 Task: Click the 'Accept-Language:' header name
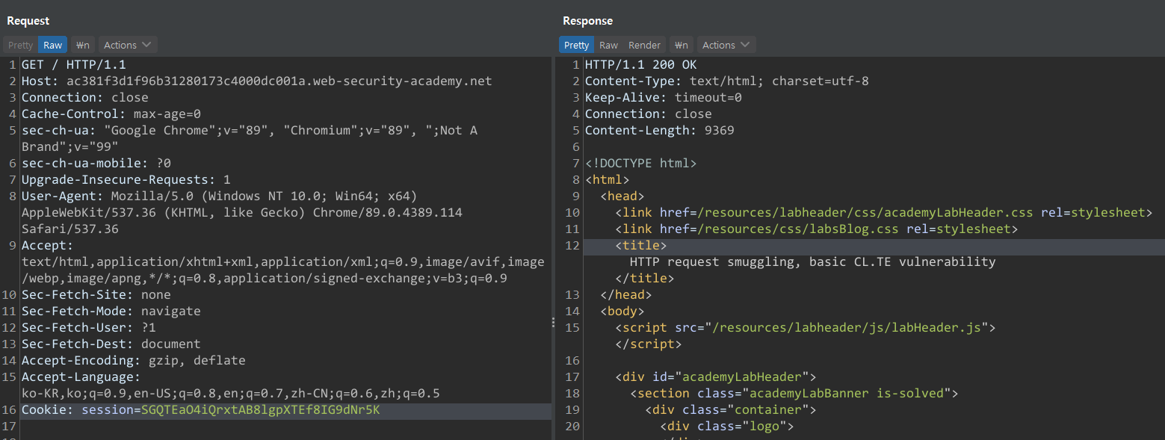(x=81, y=377)
